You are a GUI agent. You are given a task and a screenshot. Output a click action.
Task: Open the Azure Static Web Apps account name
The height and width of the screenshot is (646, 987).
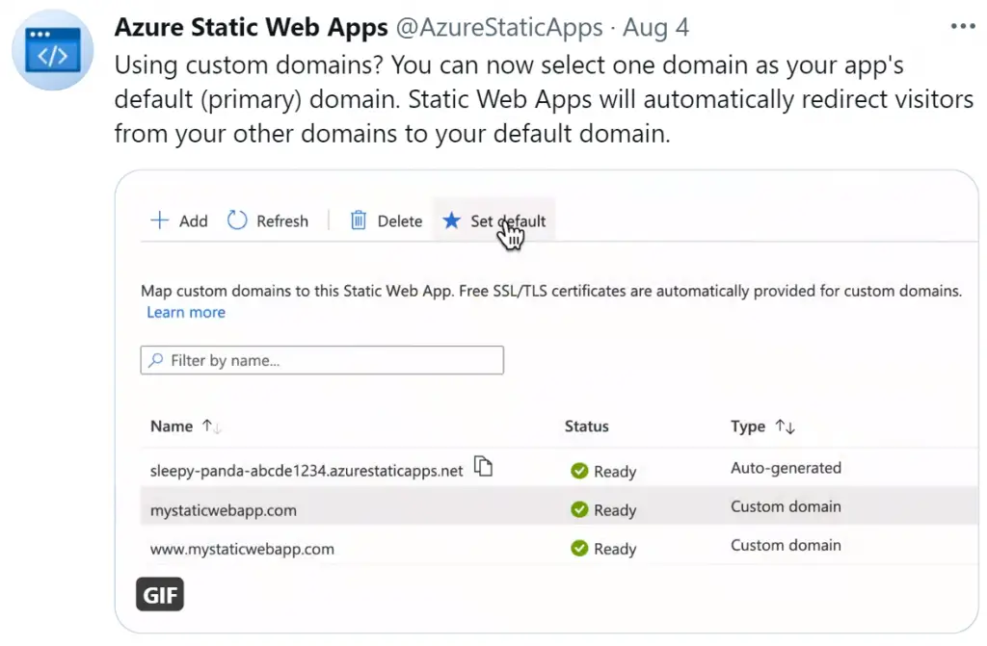(252, 27)
